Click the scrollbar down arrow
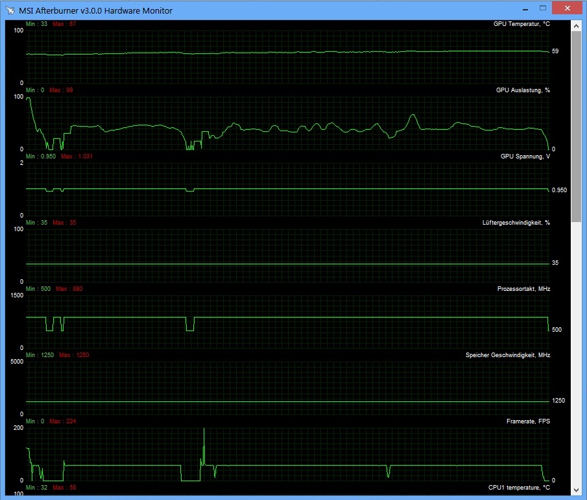Screen dimensions: 587x500 [576, 490]
